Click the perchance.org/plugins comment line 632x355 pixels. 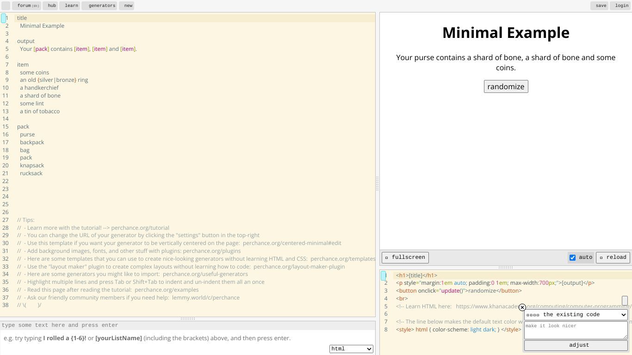pos(129,251)
